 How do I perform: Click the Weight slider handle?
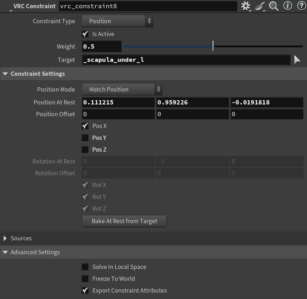click(213, 46)
